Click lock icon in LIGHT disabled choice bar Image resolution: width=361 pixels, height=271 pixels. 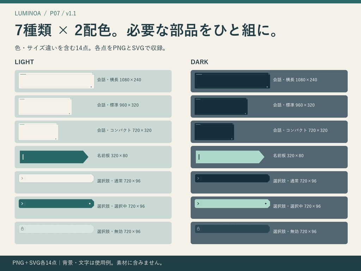pyautogui.click(x=22, y=229)
